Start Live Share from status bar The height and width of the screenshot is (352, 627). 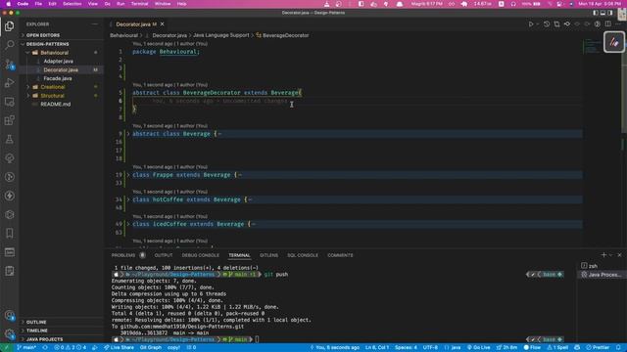(119, 348)
